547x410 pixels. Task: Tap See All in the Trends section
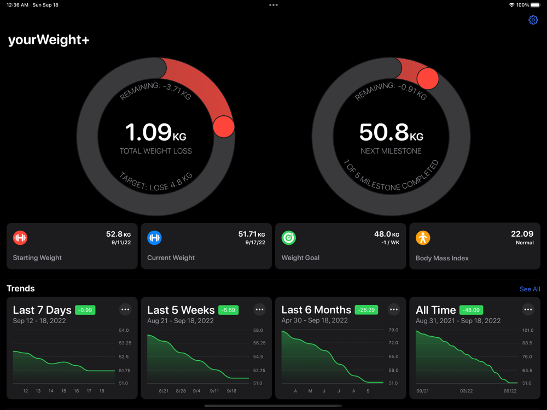click(529, 289)
